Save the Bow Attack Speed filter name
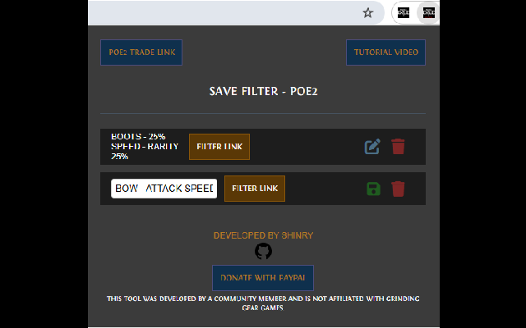 point(373,189)
